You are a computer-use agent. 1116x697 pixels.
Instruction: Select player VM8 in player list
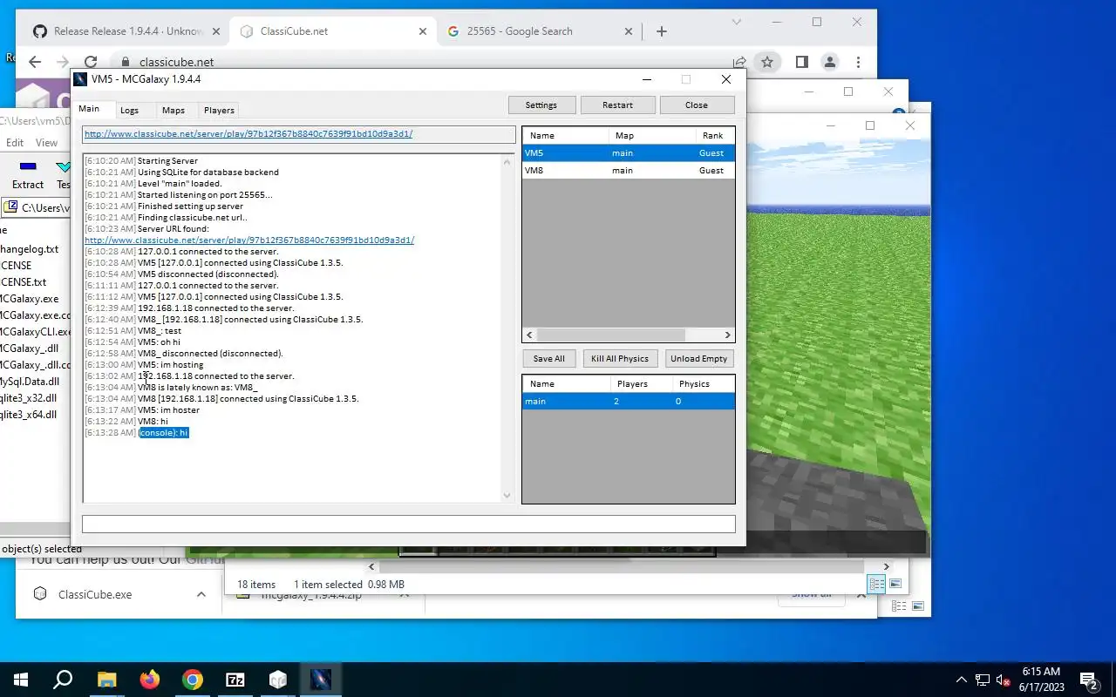point(628,170)
